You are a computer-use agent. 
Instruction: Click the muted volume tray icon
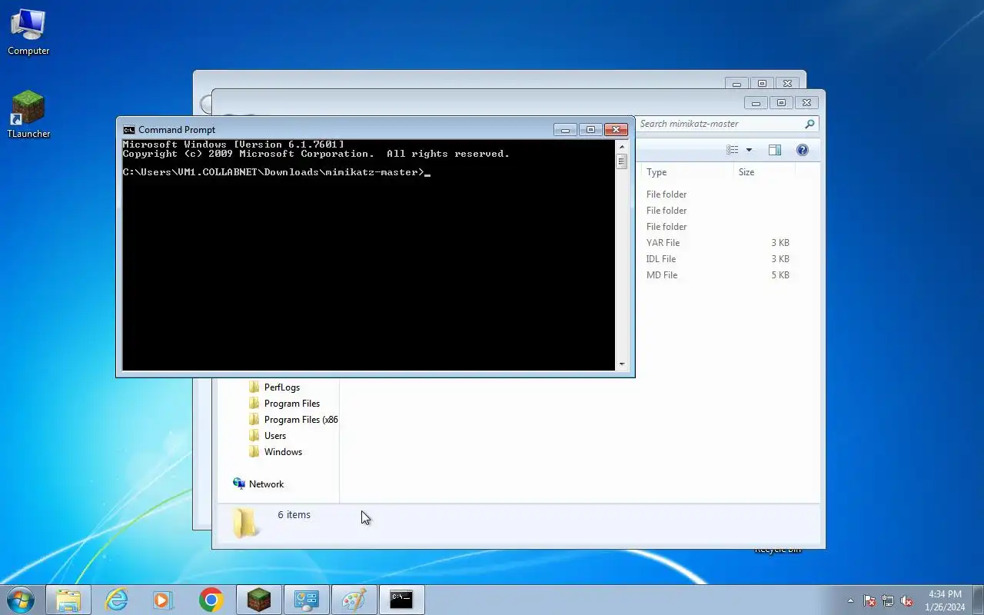[x=907, y=600]
